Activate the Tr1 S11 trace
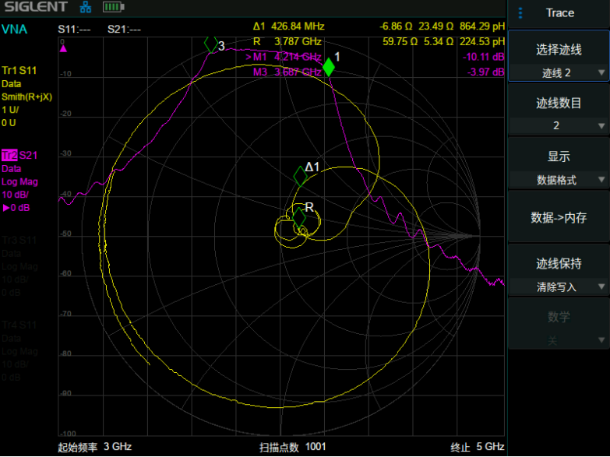The height and width of the screenshot is (457, 610). coord(19,71)
